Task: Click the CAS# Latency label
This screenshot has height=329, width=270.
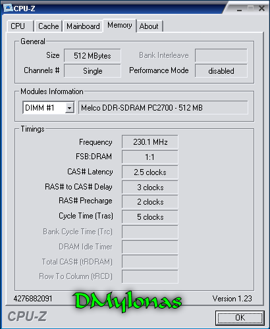Action: click(90, 172)
